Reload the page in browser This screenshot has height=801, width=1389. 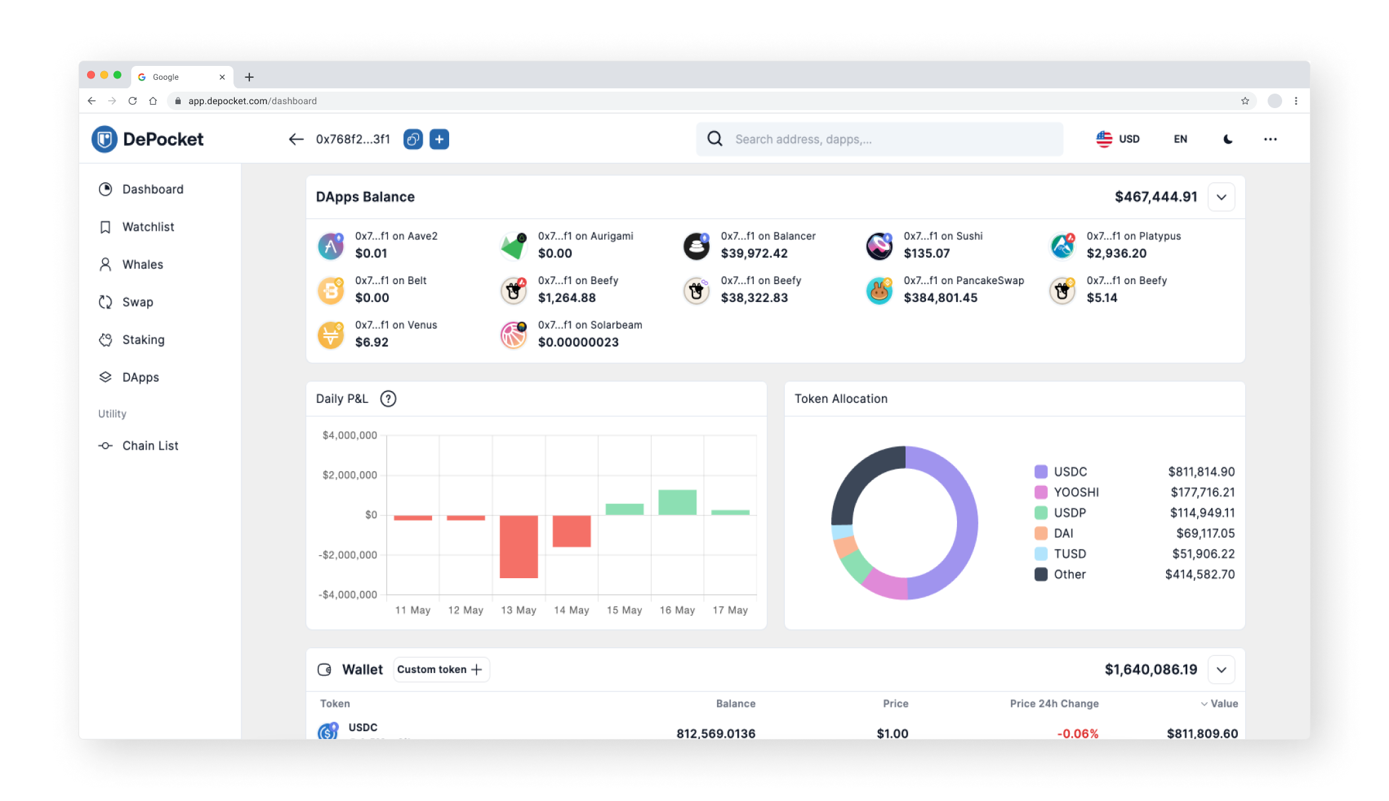tap(133, 101)
